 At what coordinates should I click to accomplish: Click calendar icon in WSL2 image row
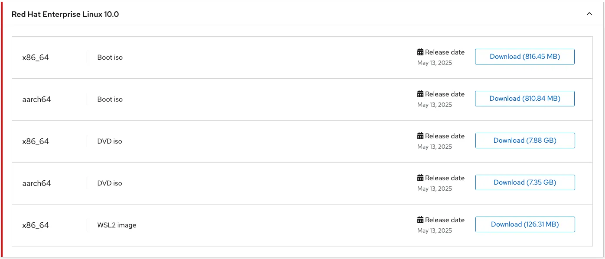(x=420, y=220)
